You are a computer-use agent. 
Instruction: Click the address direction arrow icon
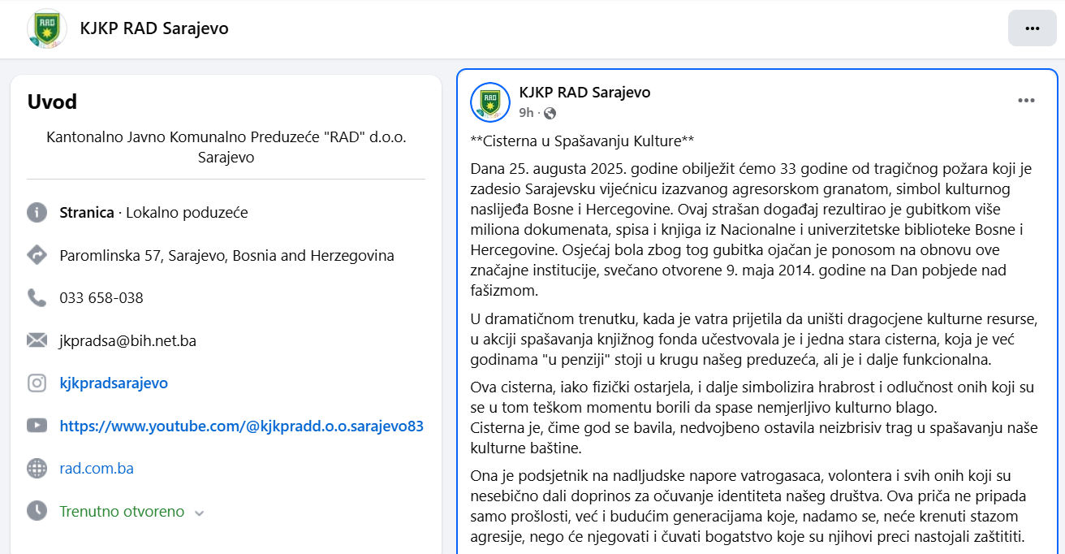[x=37, y=255]
